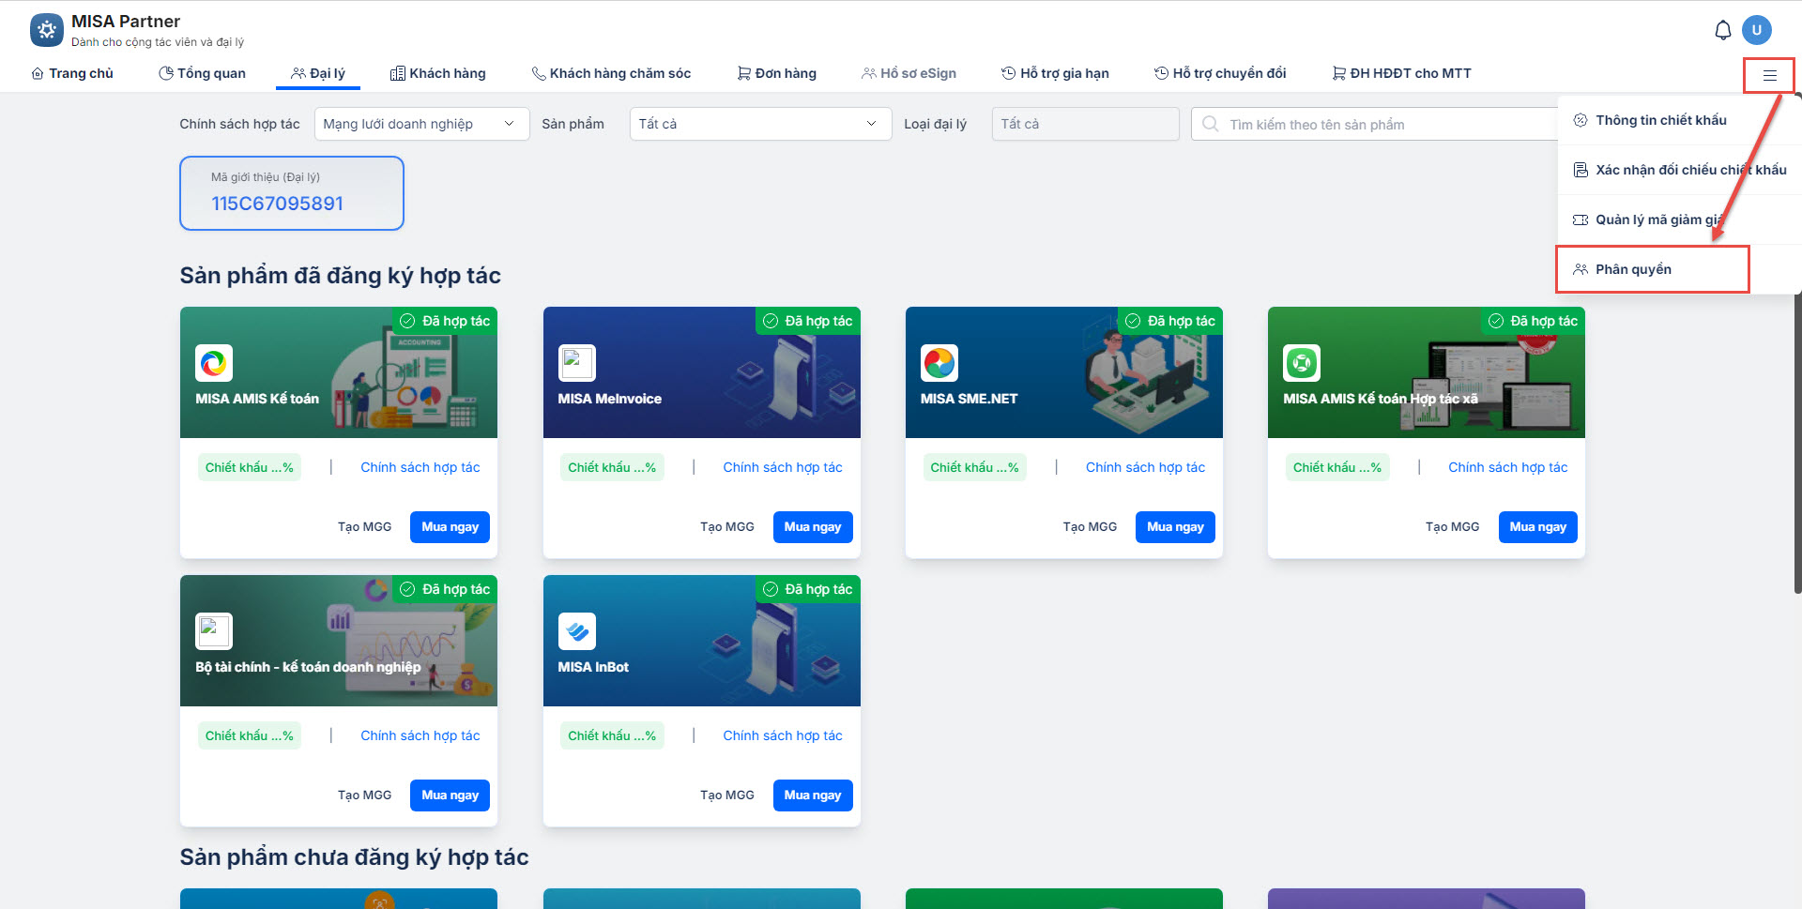Click Mua ngay for MISA SME.NET
This screenshot has width=1802, height=909.
click(1175, 527)
